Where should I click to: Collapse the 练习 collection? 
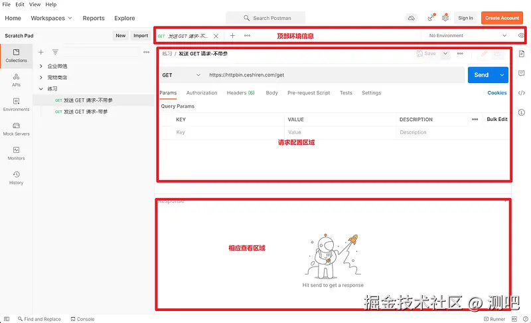(x=41, y=89)
